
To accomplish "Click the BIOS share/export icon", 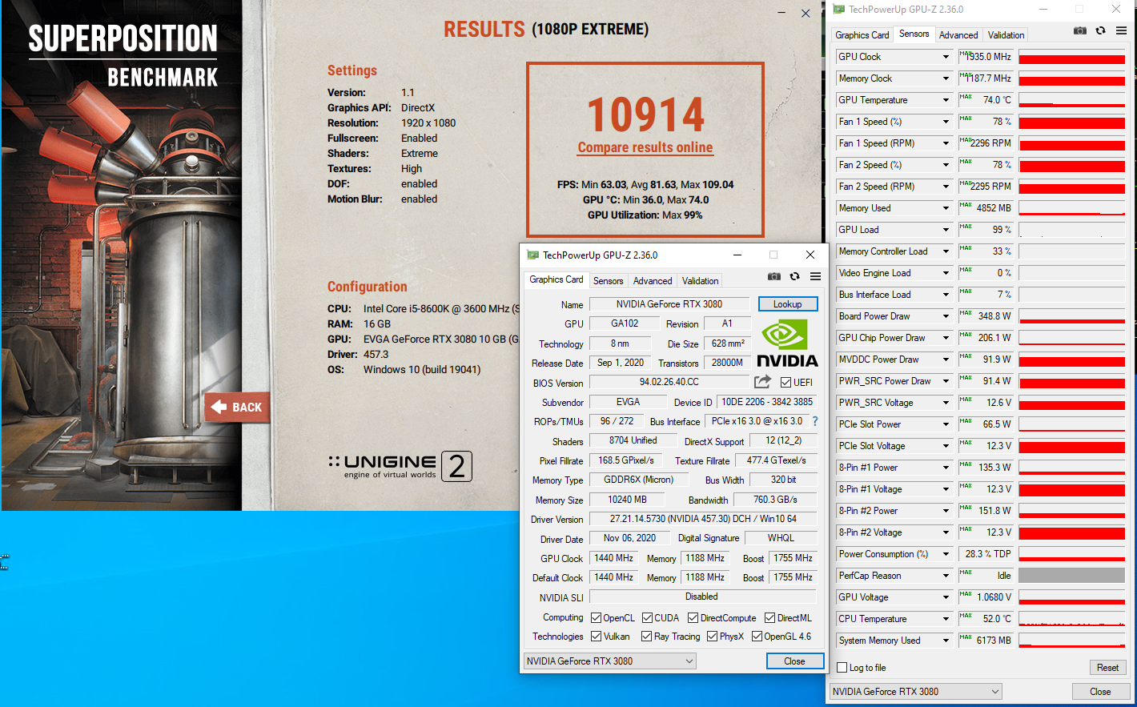I will [762, 382].
